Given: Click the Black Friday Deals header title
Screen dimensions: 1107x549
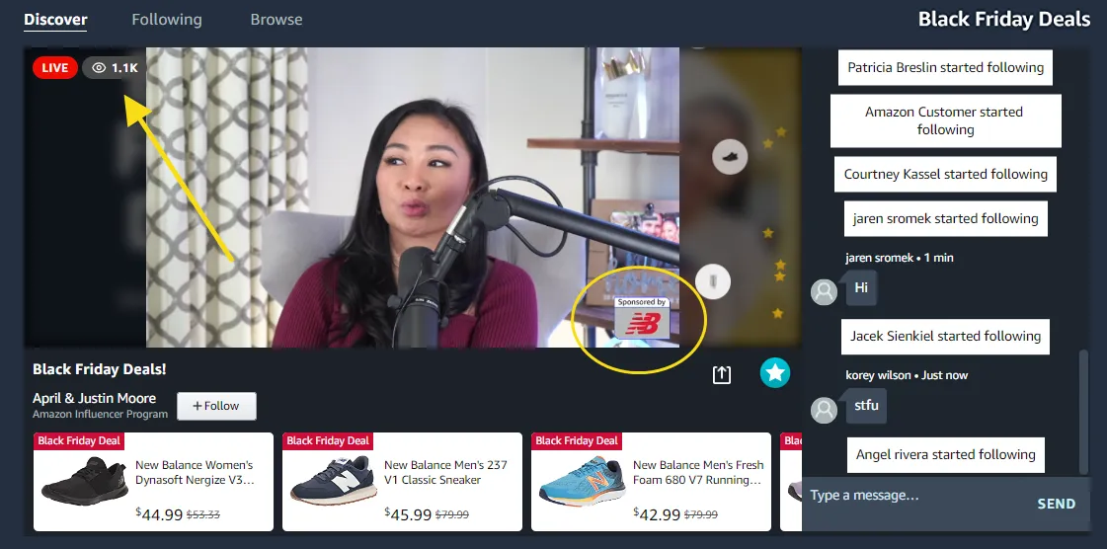Looking at the screenshot, I should point(1004,19).
